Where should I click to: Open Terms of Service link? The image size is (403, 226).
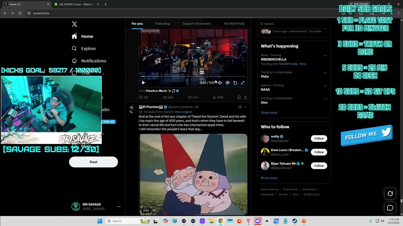click(270, 190)
